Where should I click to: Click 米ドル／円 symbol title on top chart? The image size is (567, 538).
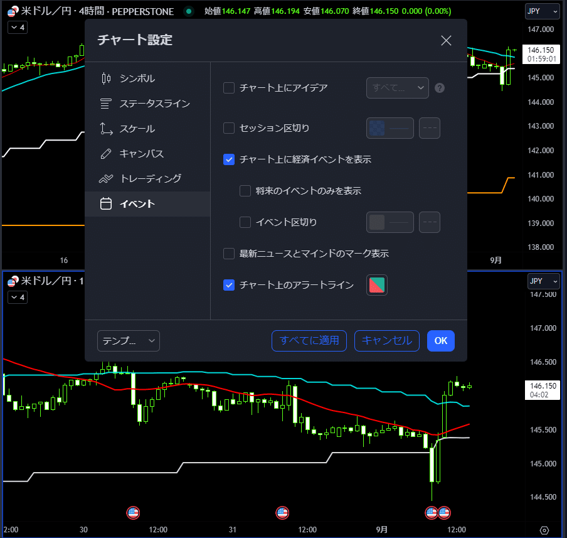pos(46,11)
